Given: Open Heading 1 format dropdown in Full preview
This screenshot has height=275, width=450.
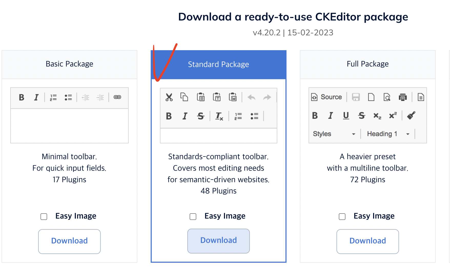Looking at the screenshot, I should click(x=388, y=134).
